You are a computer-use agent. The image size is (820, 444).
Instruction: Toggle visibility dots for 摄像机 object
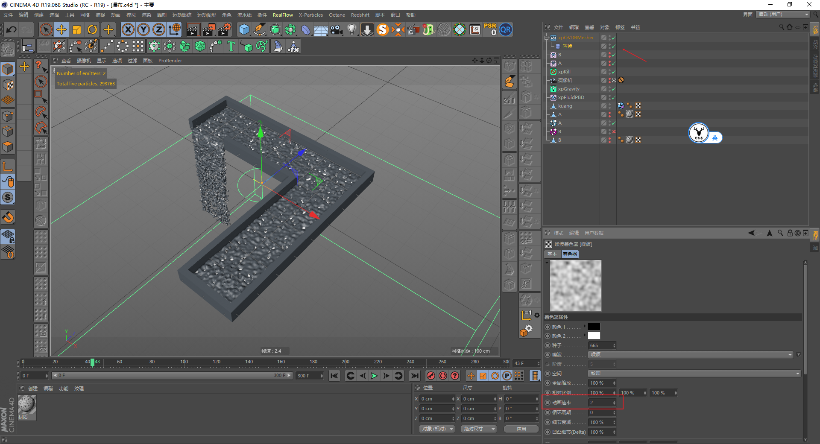click(609, 80)
